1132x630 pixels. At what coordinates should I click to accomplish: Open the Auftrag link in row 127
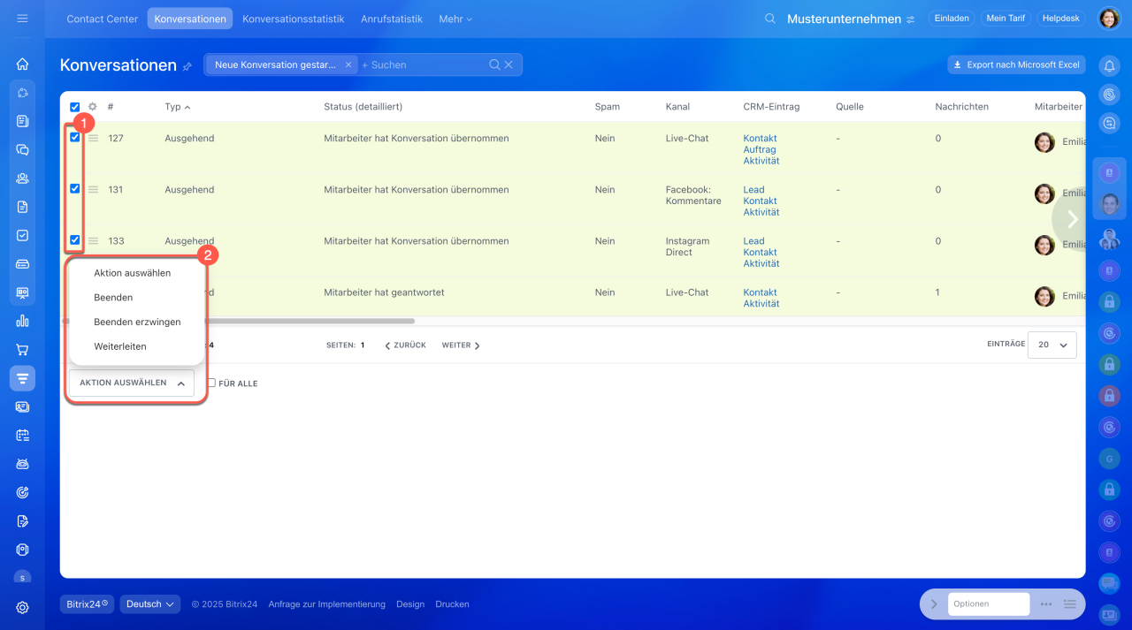tap(760, 149)
